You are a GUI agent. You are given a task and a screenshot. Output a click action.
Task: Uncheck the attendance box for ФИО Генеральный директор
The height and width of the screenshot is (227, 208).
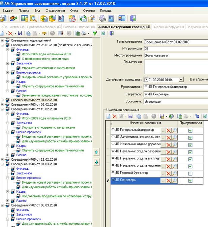[x=190, y=130]
